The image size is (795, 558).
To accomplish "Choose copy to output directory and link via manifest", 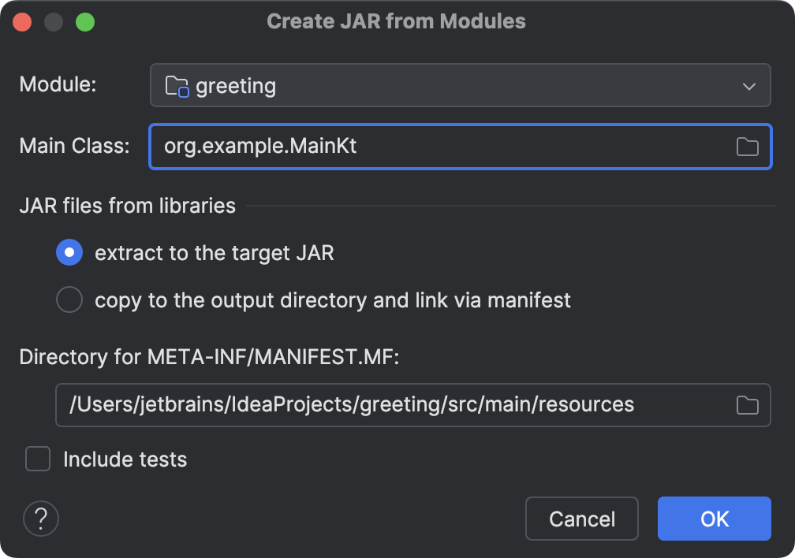I will point(69,299).
